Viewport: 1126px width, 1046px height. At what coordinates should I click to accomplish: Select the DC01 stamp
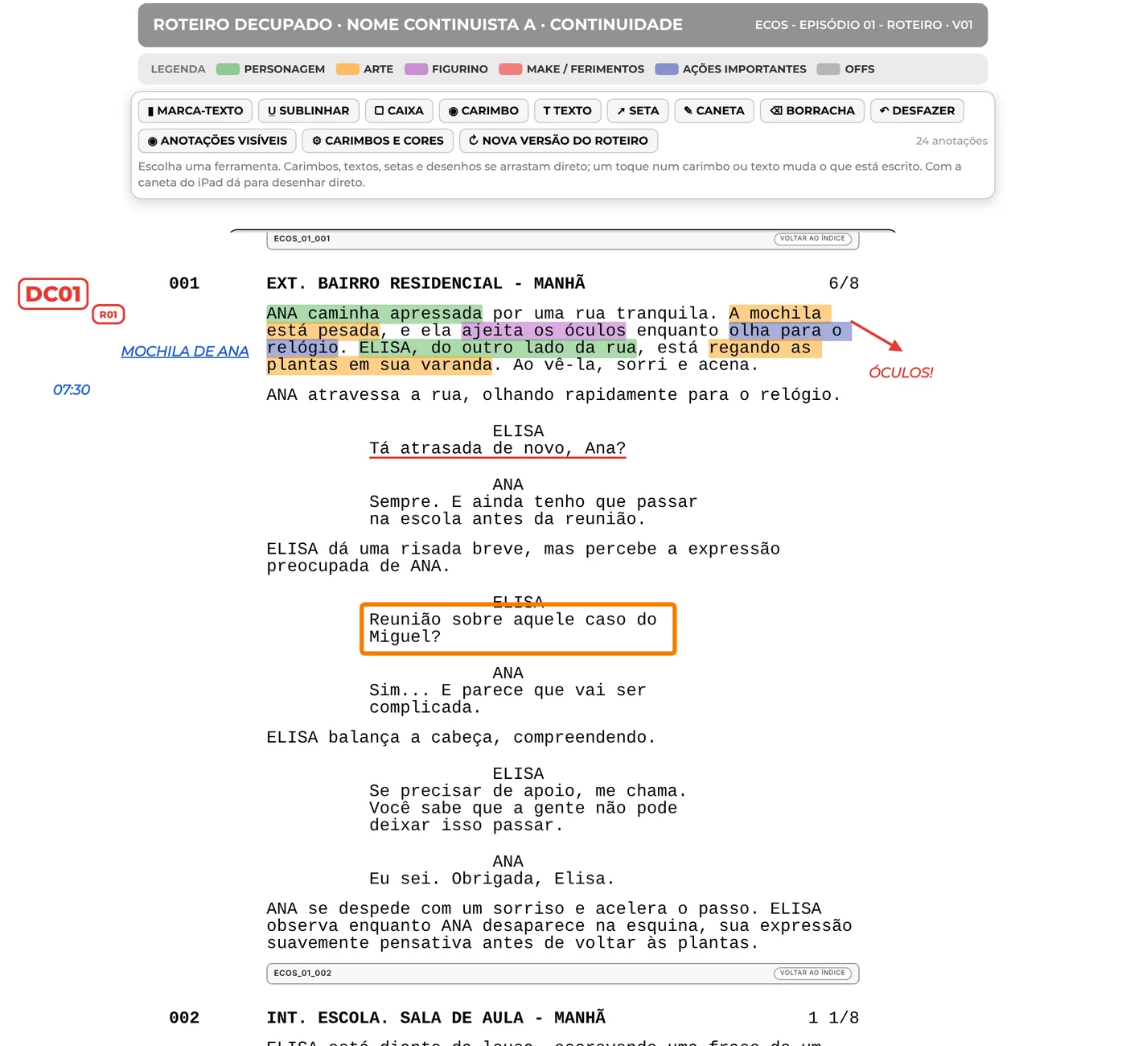click(x=53, y=294)
